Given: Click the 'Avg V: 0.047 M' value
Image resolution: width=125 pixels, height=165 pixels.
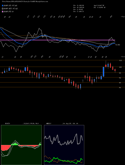Looking at the screenshot, I should coord(99,5).
